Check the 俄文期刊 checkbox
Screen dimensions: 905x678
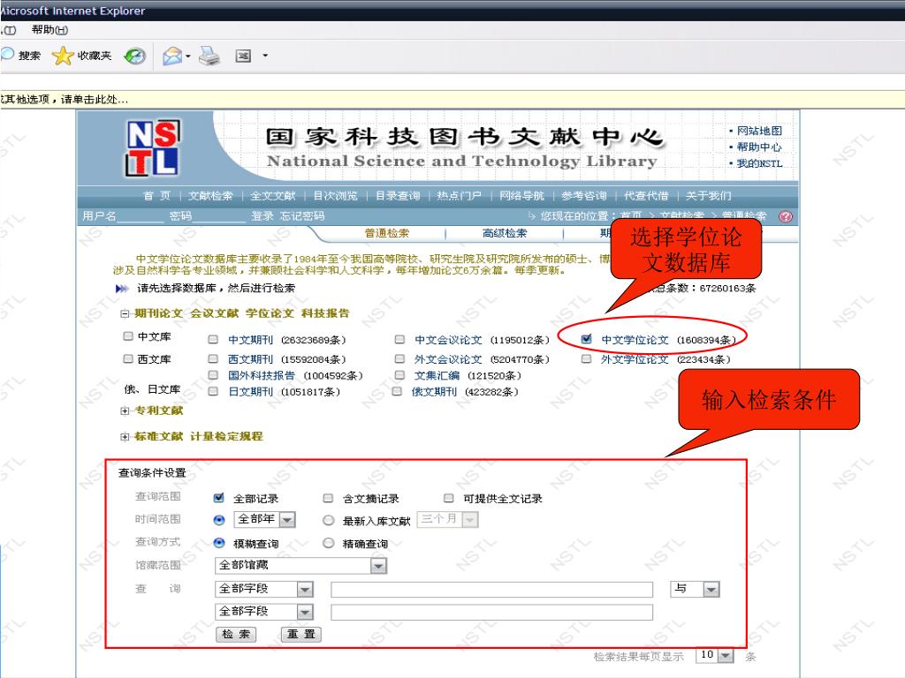(x=397, y=391)
